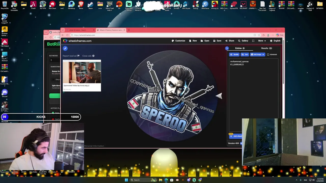Screen dimensions: 326x183
Task: Enable the Advanced checkbox
Action: (x=268, y=54)
